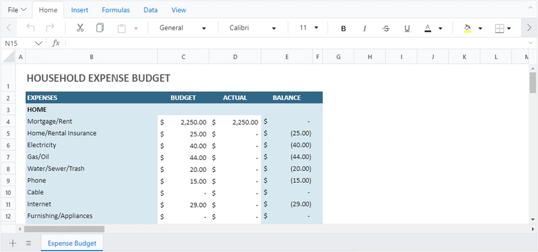538x252 pixels.
Task: Switch to the Data tab
Action: click(151, 10)
